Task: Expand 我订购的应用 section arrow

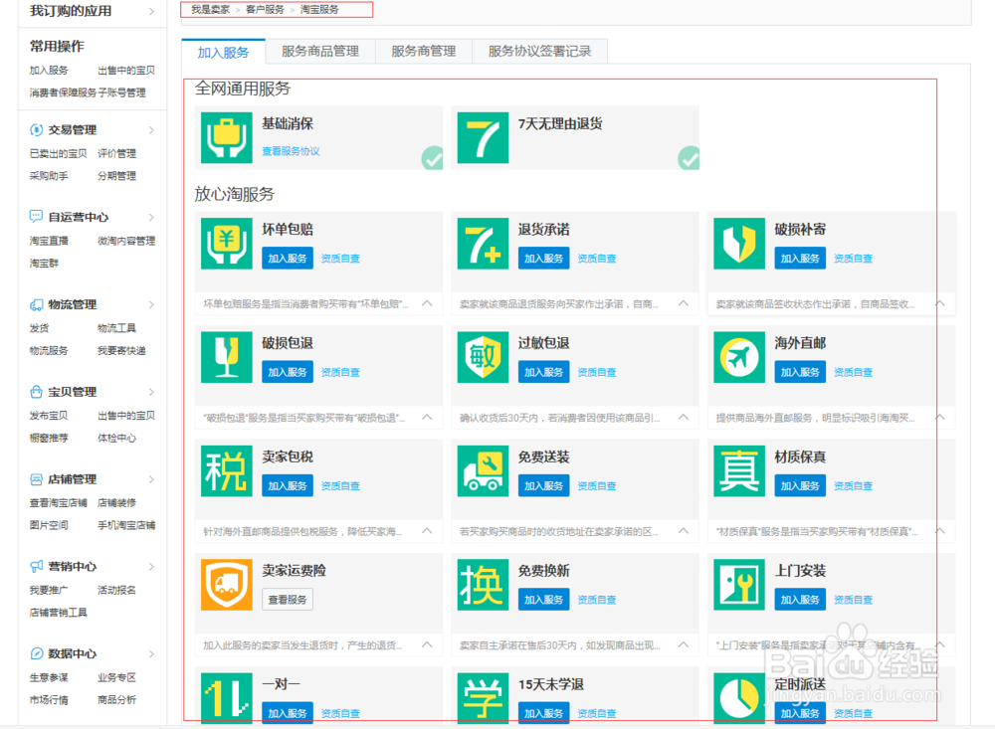Action: point(151,11)
